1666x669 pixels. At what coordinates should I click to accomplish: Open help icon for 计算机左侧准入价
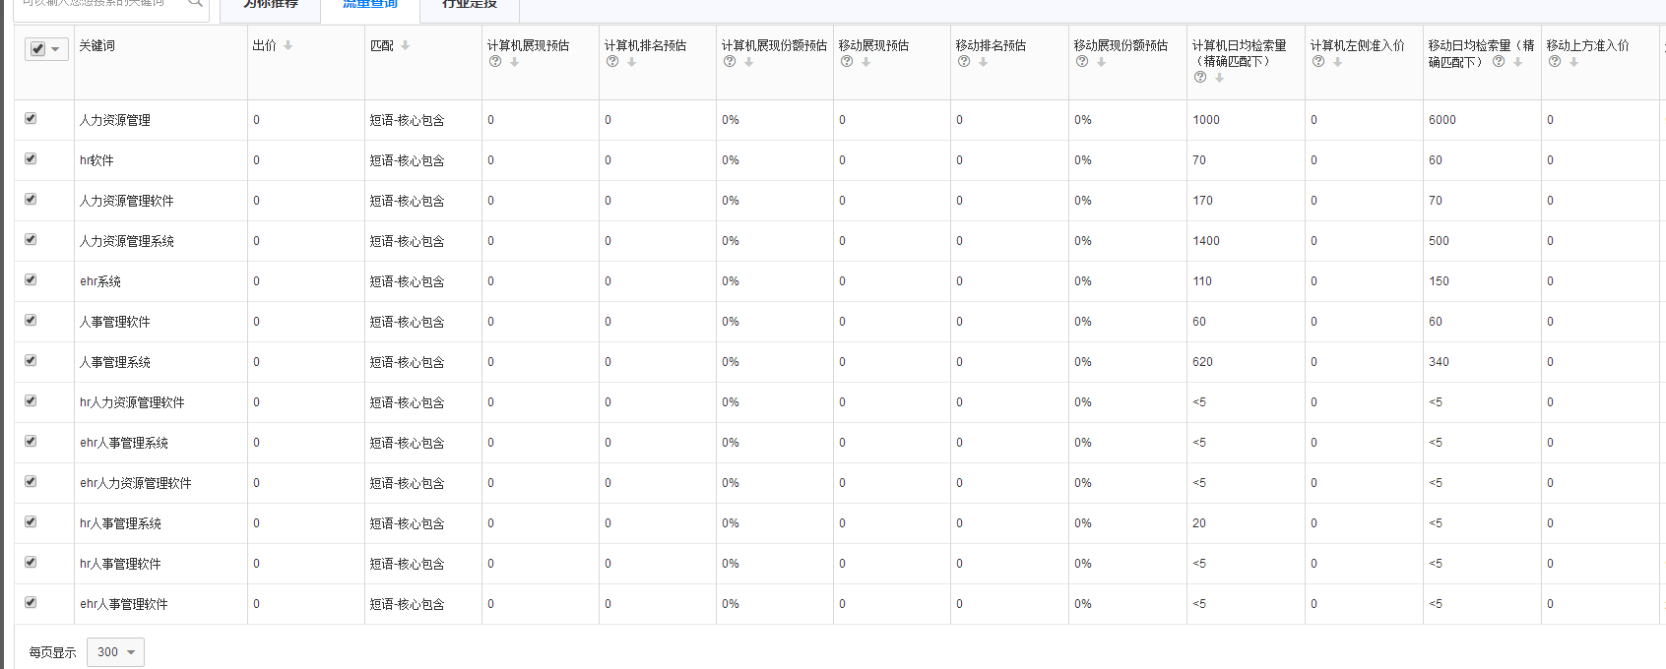pyautogui.click(x=1318, y=61)
